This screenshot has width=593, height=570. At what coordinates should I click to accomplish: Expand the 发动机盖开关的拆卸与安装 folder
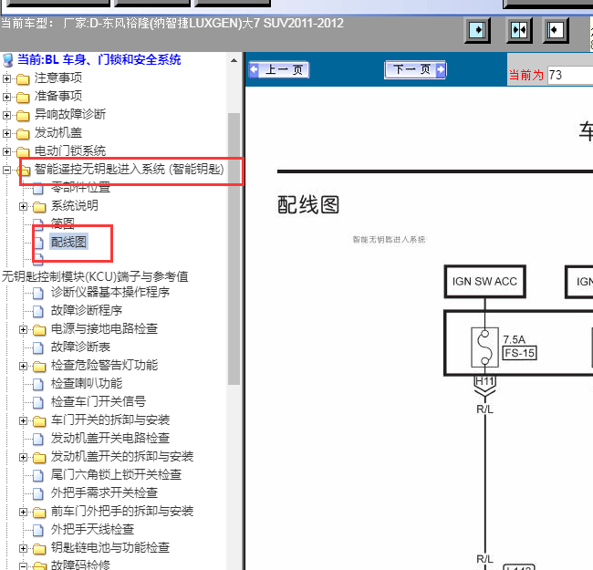[23, 457]
